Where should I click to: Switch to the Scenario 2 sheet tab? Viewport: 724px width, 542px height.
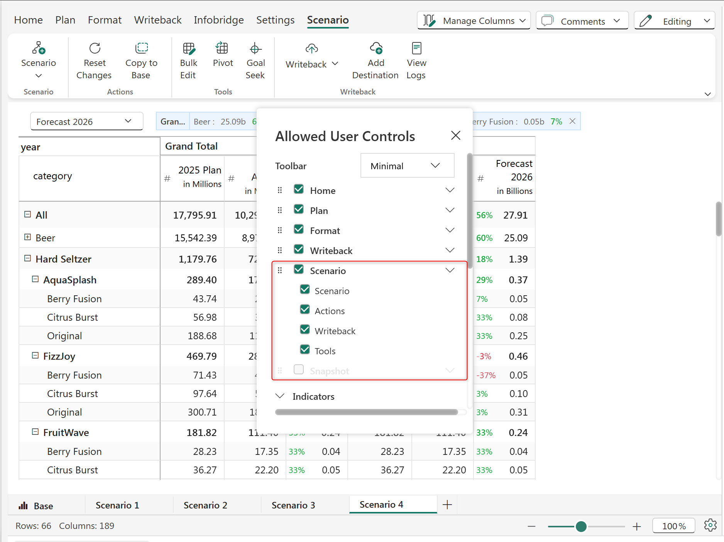pos(205,505)
